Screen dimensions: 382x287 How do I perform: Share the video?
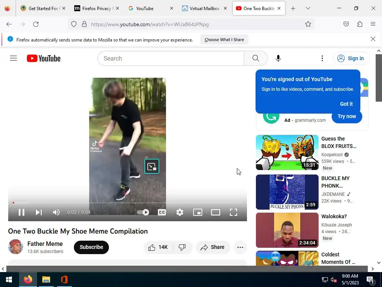tap(213, 247)
